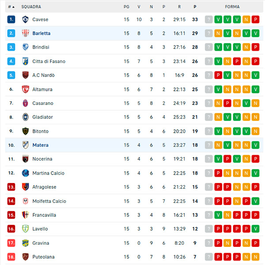The width and height of the screenshot is (265, 265).
Task: Click Puteolana's last orange N form badge
Action: click(x=255, y=257)
